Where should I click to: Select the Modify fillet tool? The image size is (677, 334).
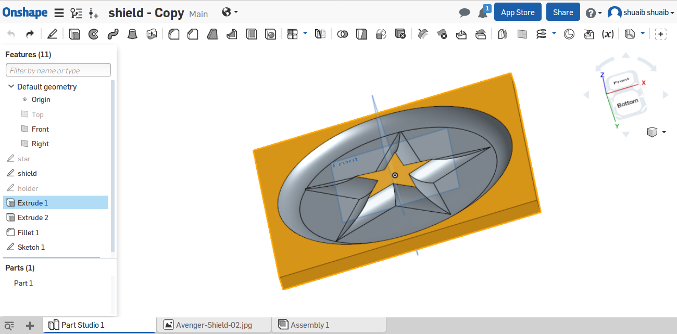[x=423, y=34]
